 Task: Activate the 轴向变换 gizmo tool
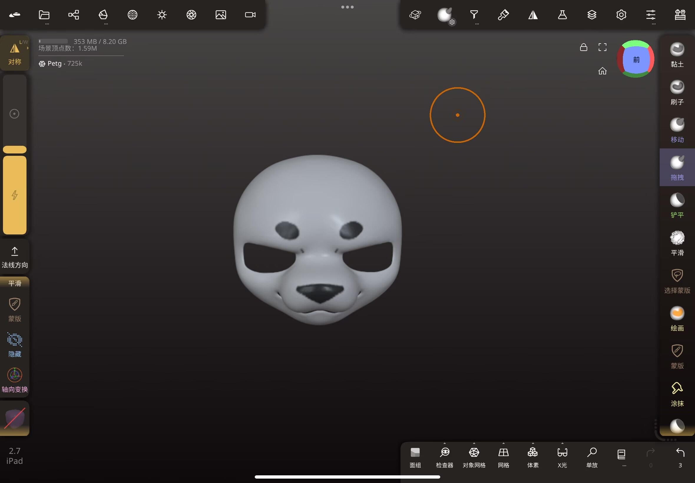14,381
